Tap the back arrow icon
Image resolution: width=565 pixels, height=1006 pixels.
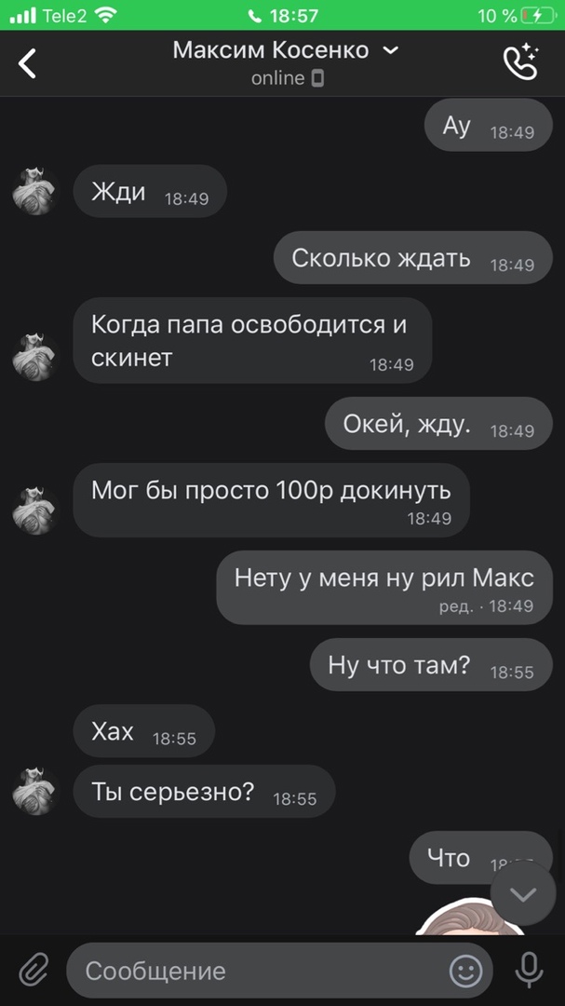[x=27, y=63]
